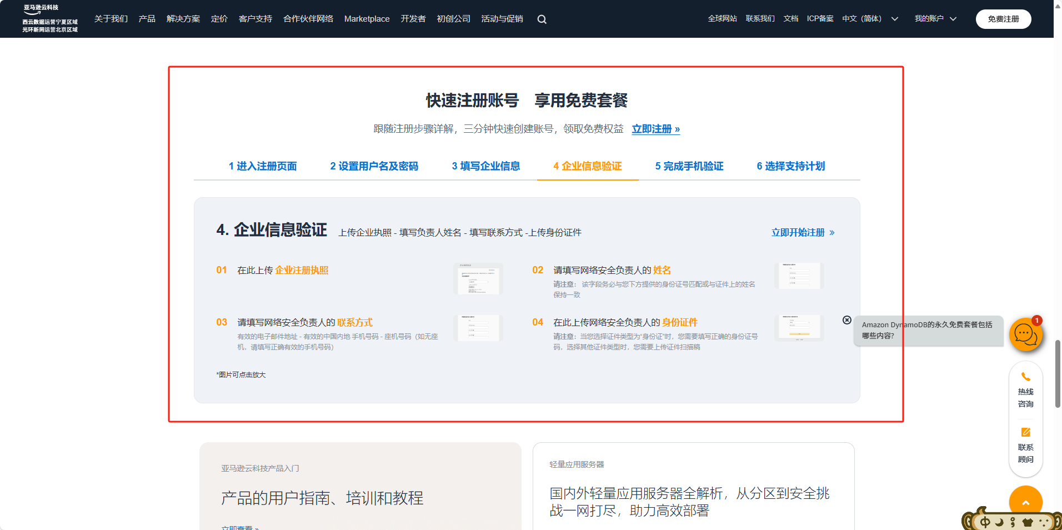The image size is (1062, 530).
Task: Click the Amazon DynamoDB chat prompt message
Action: (929, 330)
